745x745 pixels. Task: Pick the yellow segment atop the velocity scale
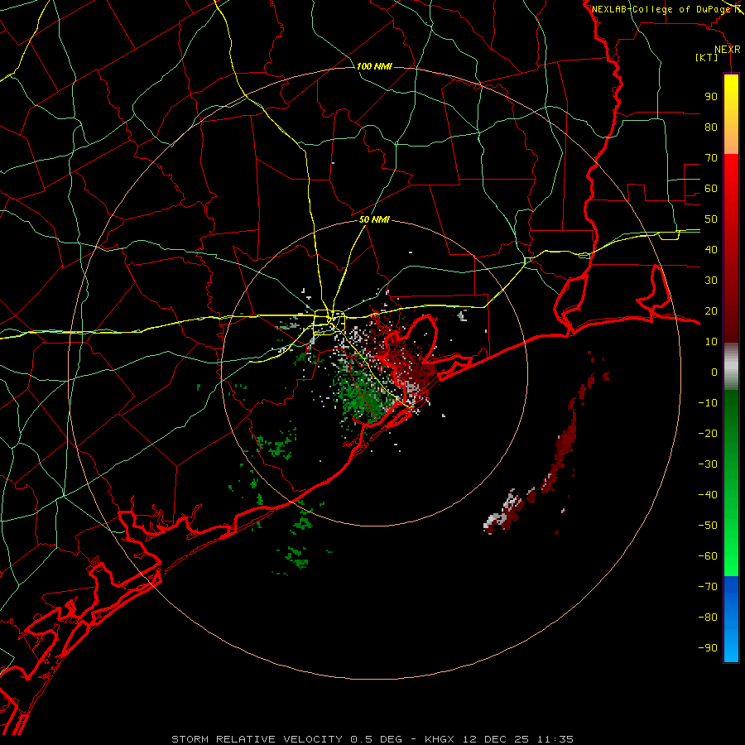[731, 114]
